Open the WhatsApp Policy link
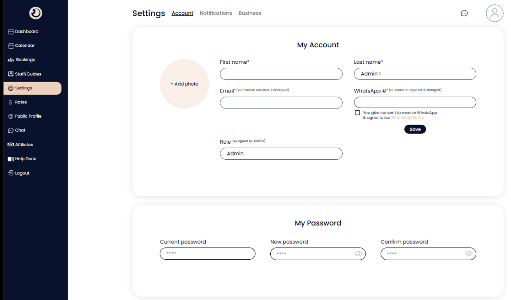The height and width of the screenshot is (300, 511). coord(407,118)
